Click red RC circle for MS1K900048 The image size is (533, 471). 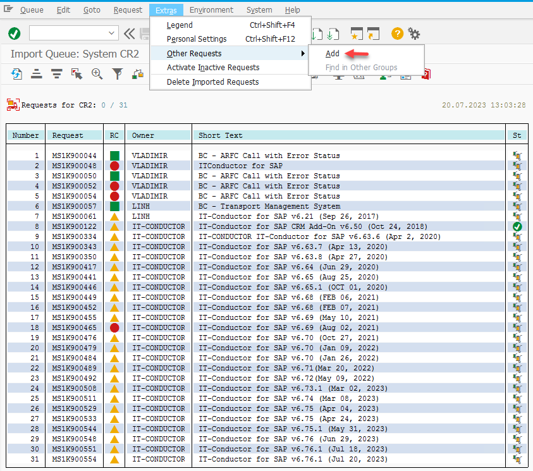coord(114,166)
